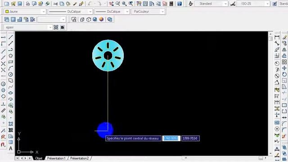Viewport: 288px width, 162px height.
Task: Open the second DuCalque lineweight dropdown
Action: pyautogui.click(x=112, y=12)
